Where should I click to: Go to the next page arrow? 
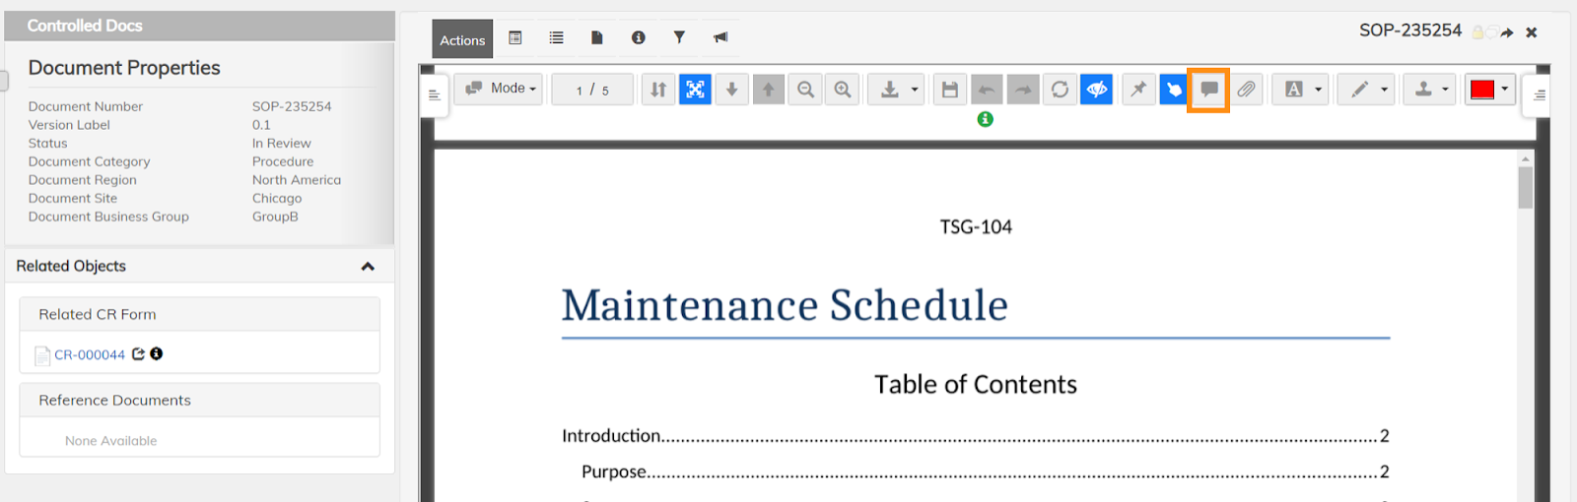[x=731, y=90]
